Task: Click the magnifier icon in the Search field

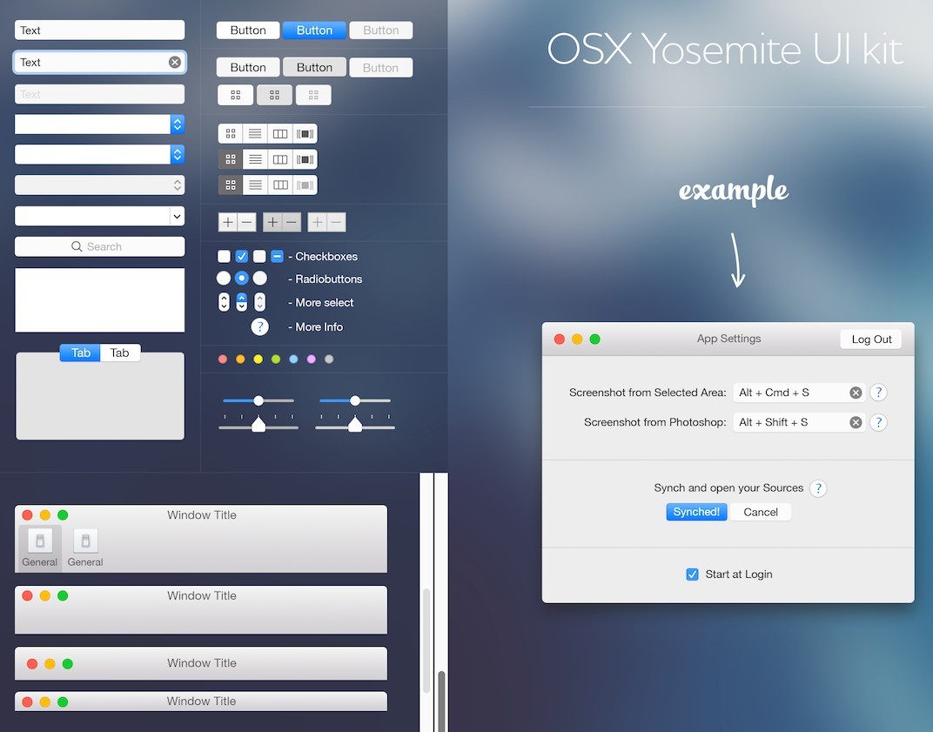Action: coord(77,246)
